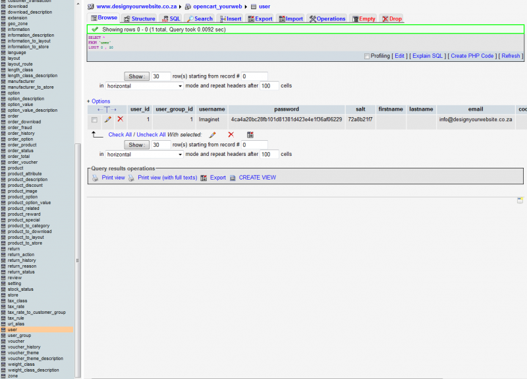Click Check All link

pyautogui.click(x=120, y=135)
